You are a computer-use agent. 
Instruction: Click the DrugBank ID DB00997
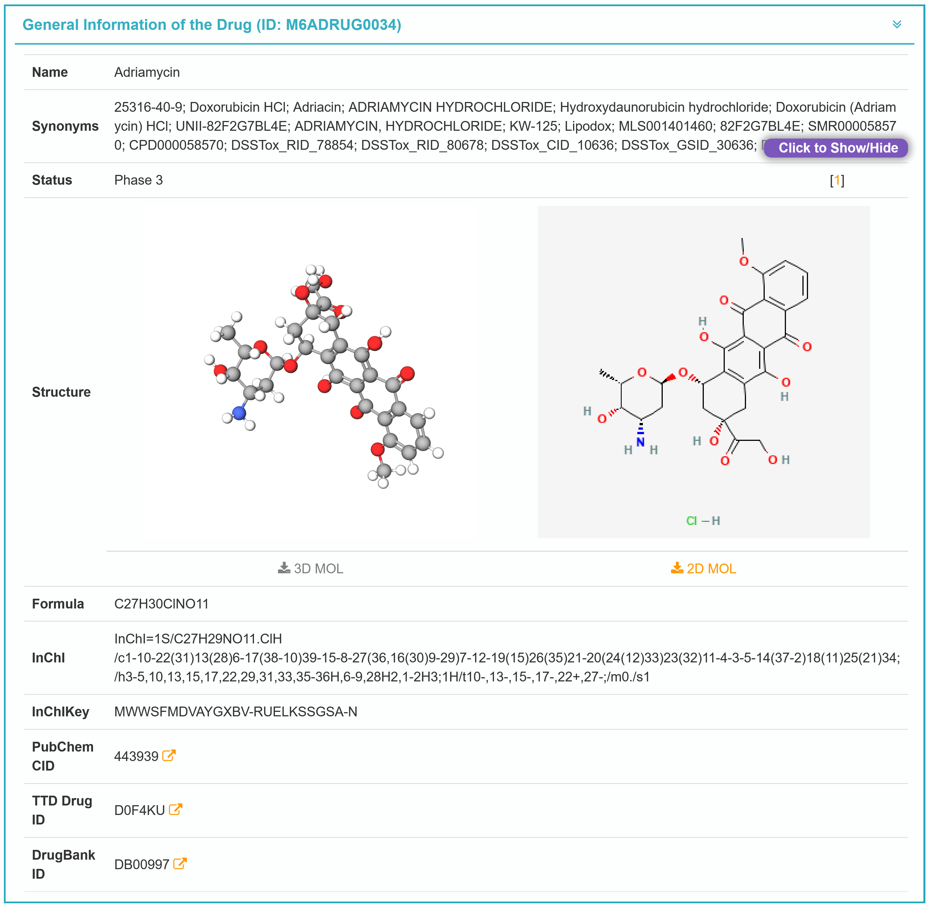point(142,864)
